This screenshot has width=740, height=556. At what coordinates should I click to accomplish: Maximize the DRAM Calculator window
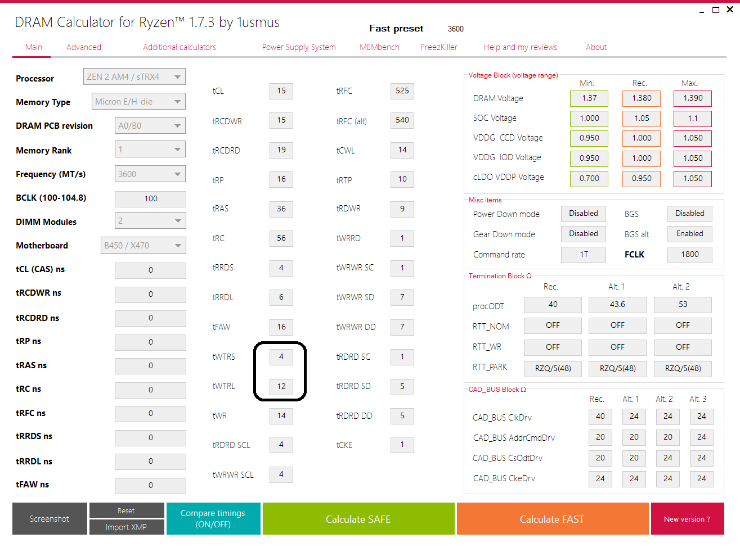point(716,10)
